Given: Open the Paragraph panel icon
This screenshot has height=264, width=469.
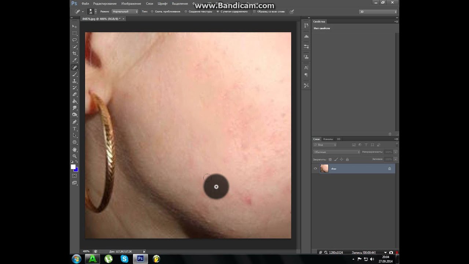Looking at the screenshot, I should coord(306,75).
